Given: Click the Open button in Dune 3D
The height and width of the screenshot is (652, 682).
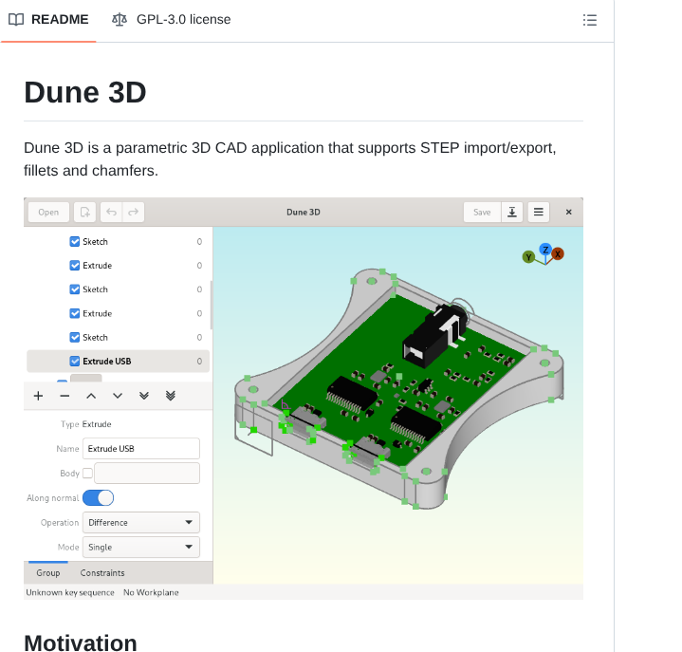Looking at the screenshot, I should point(48,212).
